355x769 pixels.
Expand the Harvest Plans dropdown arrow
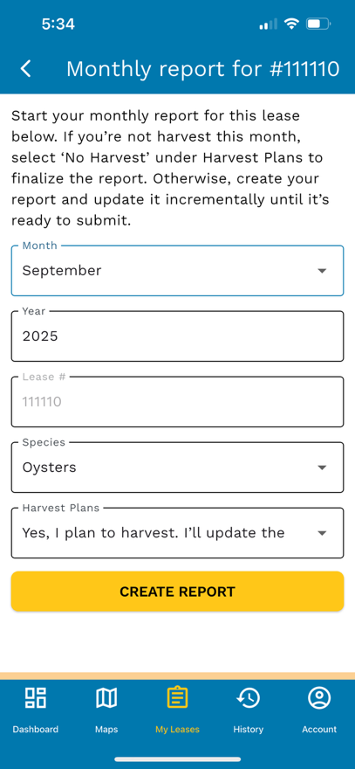(322, 533)
